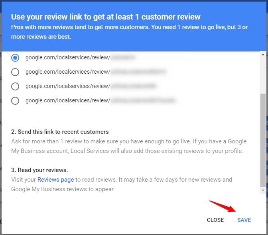Click the fourth google.com/localservices/review URL text
Viewport: 268px width, 235px height.
(67, 101)
